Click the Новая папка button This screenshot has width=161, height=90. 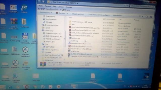point(118,15)
